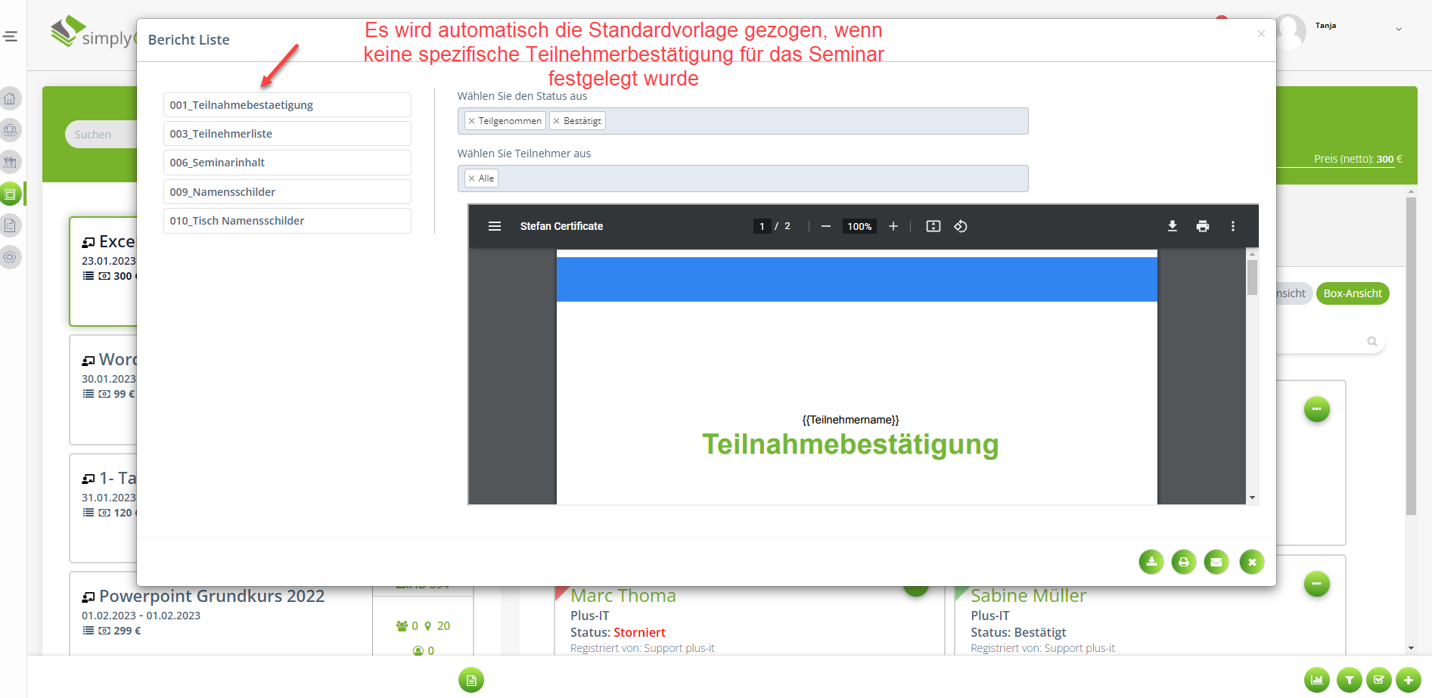Open the Sabine Müller participant entry
The image size is (1432, 698).
point(1027,596)
